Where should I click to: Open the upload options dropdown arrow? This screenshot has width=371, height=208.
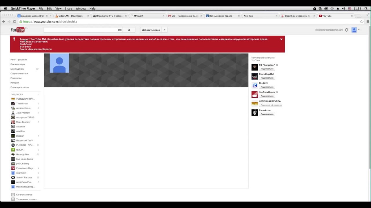(164, 30)
